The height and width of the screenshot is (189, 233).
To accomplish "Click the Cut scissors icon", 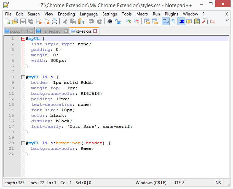I will [x=65, y=22].
